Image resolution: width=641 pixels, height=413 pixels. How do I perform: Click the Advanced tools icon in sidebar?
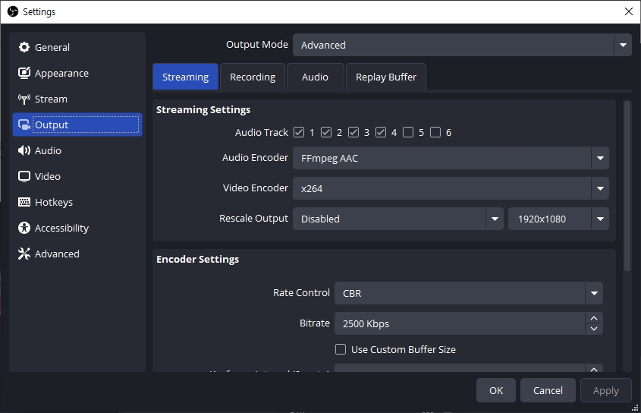pyautogui.click(x=24, y=254)
